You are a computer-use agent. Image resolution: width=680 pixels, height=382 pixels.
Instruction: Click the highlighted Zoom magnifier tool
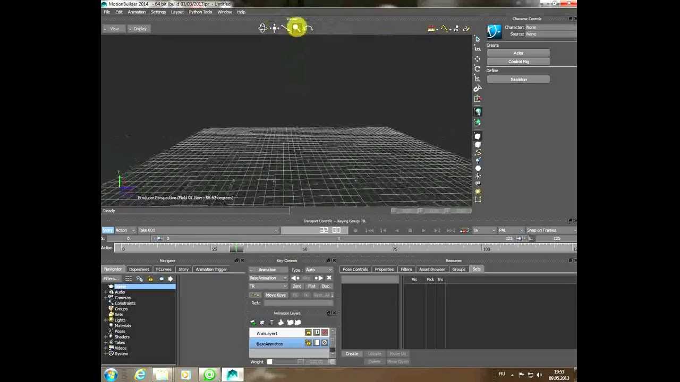click(296, 28)
